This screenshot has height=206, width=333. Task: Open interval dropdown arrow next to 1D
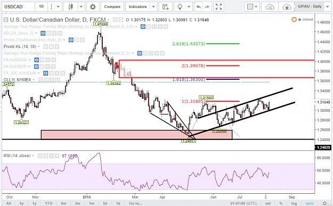click(x=58, y=7)
